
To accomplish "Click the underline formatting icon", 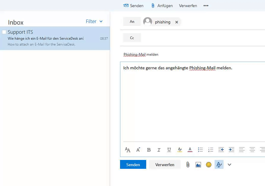I will coord(169,150).
